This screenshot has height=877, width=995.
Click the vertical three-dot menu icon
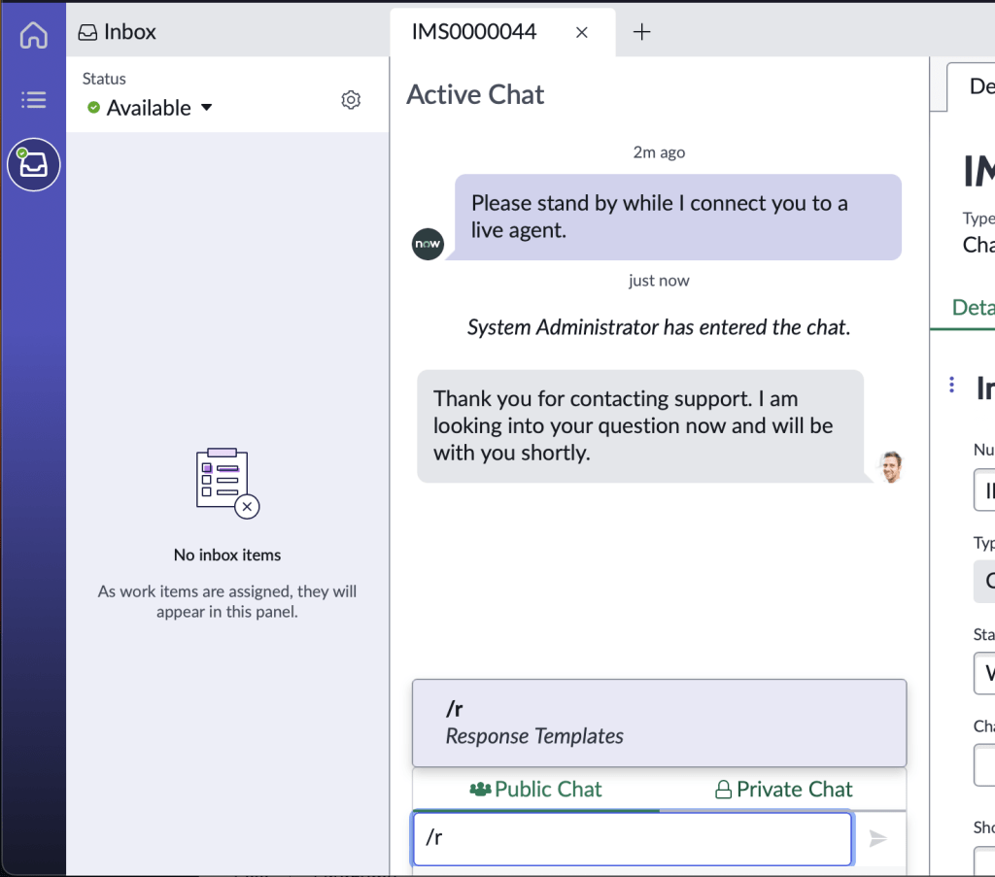951,386
